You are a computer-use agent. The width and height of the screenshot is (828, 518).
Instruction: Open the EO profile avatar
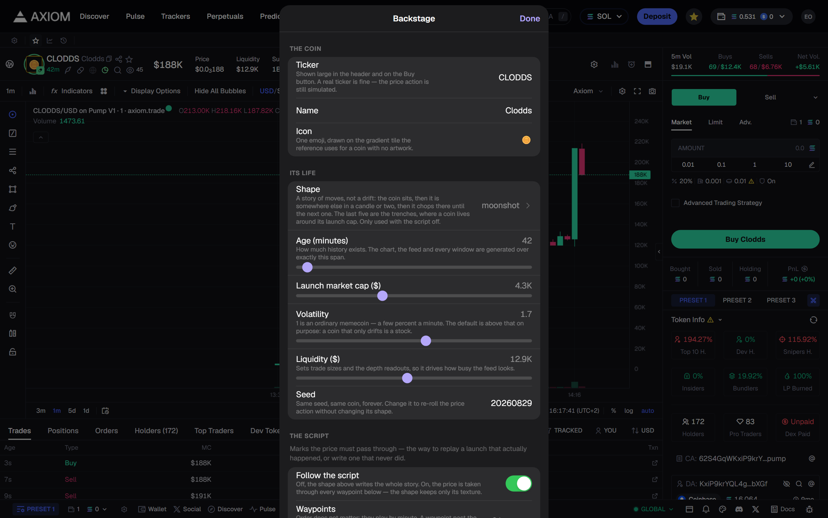point(808,17)
